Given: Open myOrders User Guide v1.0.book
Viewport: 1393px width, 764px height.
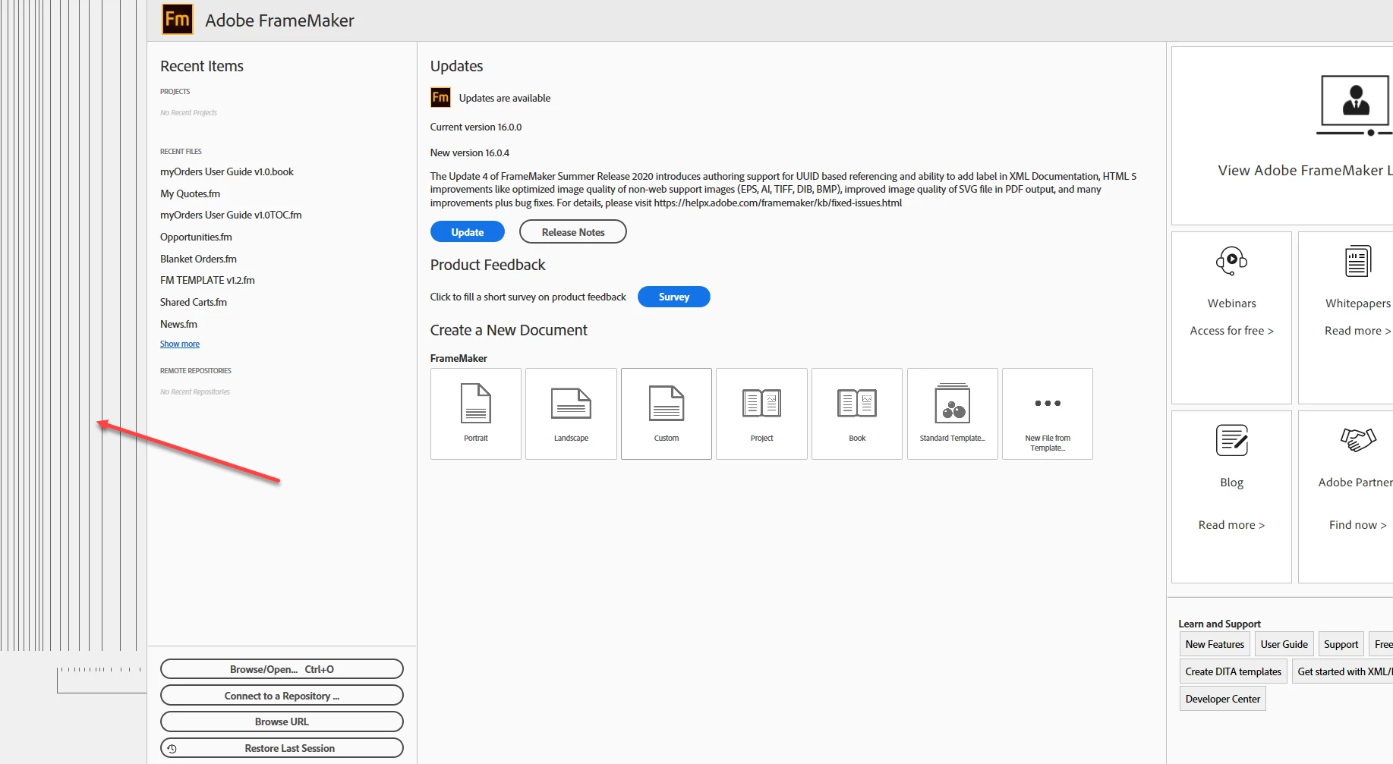Looking at the screenshot, I should pos(227,171).
